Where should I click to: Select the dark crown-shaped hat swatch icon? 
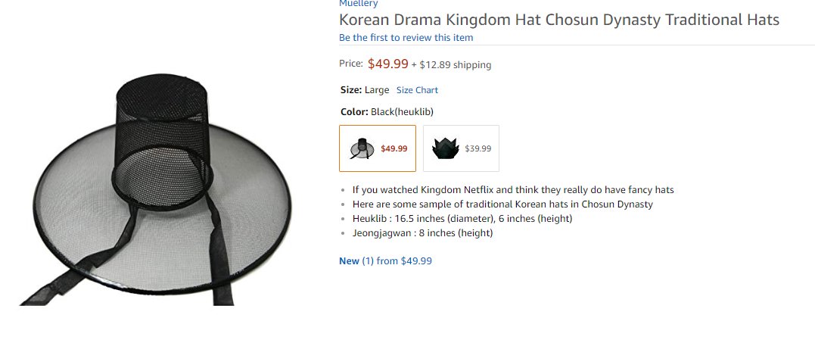pyautogui.click(x=446, y=148)
